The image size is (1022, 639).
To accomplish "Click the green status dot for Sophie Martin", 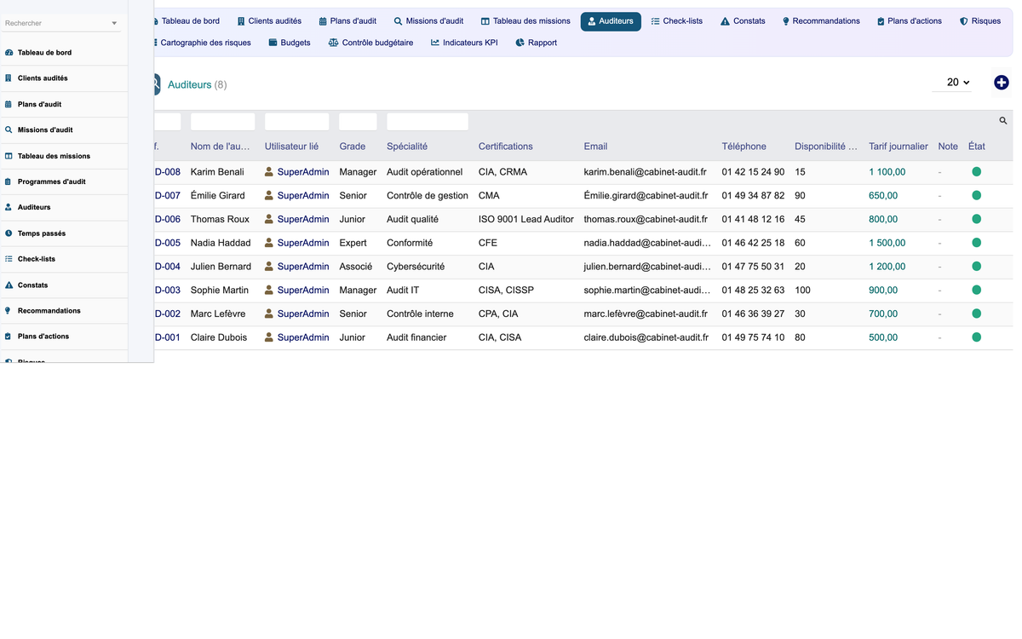I will click(x=976, y=290).
